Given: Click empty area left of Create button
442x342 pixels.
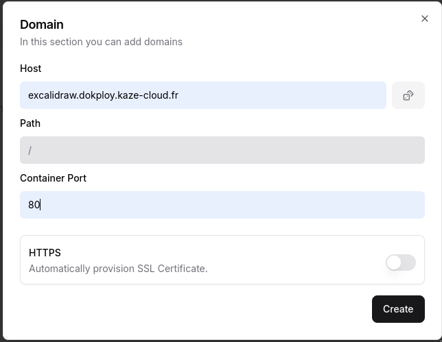Looking at the screenshot, I should 206,309.
